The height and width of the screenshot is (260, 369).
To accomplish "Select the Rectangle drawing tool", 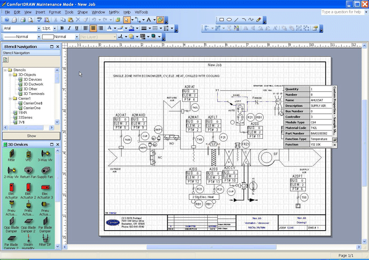I will coord(222,20).
